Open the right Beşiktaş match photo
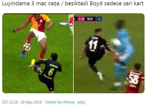 click(x=109, y=53)
